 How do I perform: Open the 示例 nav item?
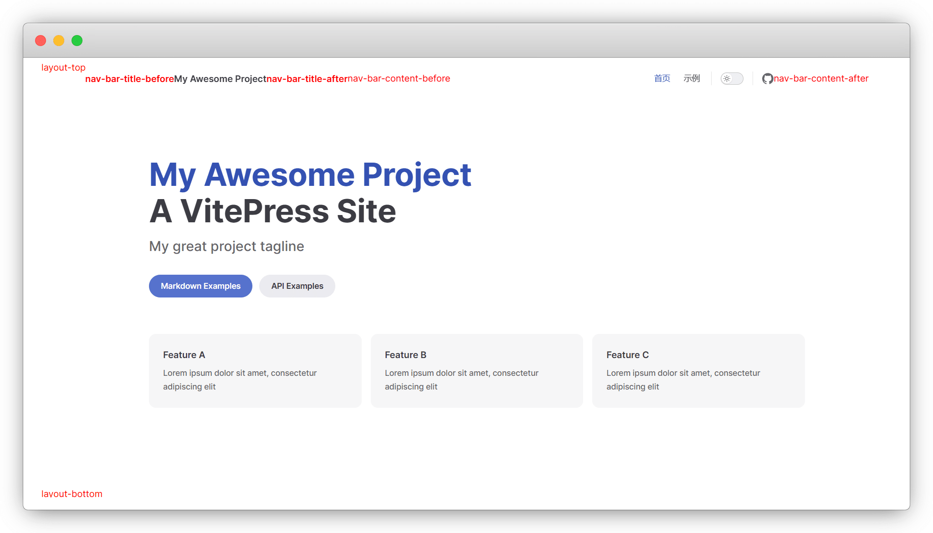coord(692,78)
